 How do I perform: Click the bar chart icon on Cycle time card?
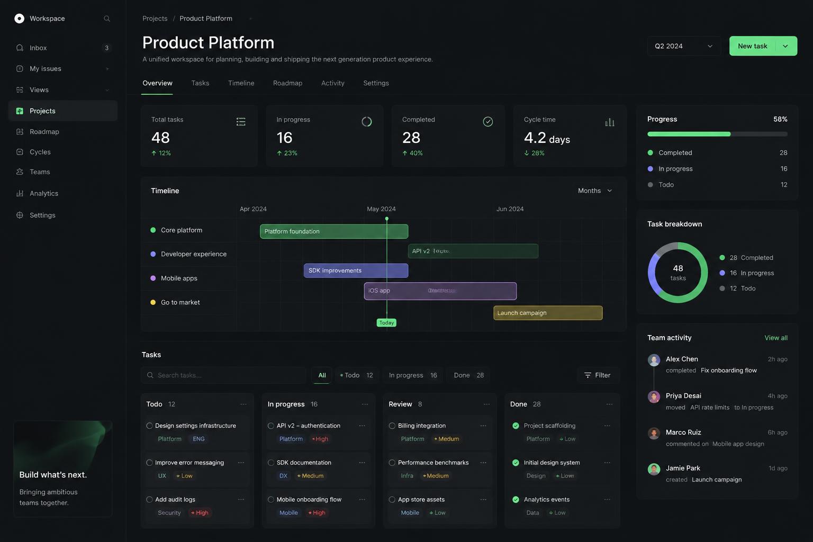[x=610, y=122]
